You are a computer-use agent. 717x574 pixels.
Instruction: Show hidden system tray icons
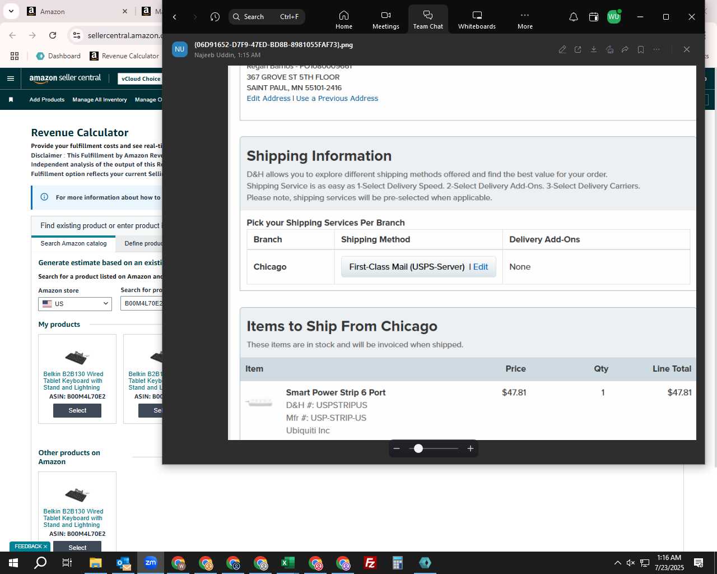pyautogui.click(x=617, y=563)
